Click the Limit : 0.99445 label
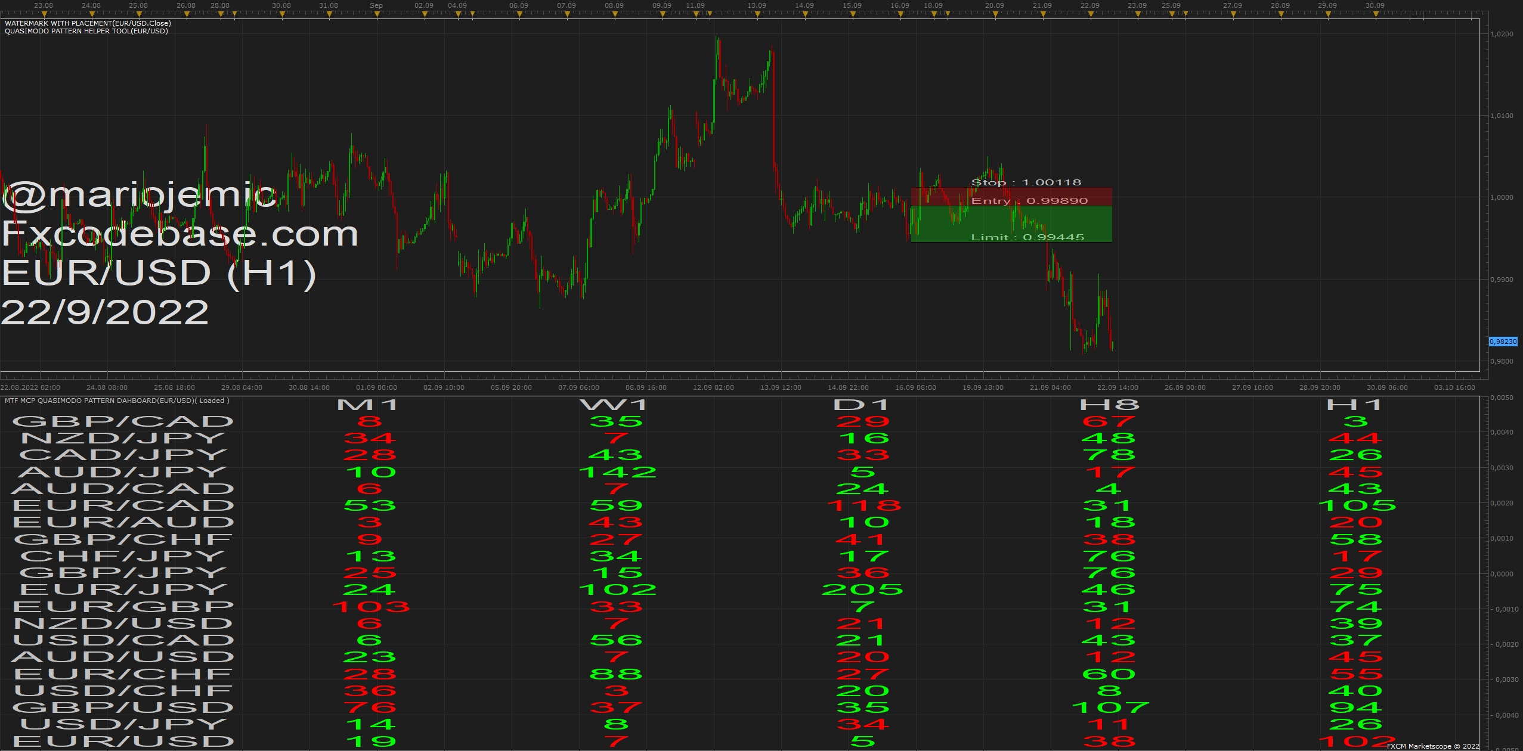Screen dimensions: 1523x751 pyautogui.click(x=1027, y=237)
